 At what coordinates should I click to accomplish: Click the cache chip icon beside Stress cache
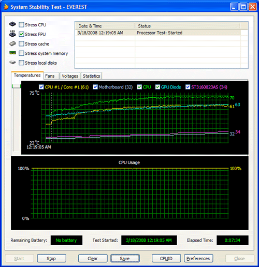tap(12, 43)
